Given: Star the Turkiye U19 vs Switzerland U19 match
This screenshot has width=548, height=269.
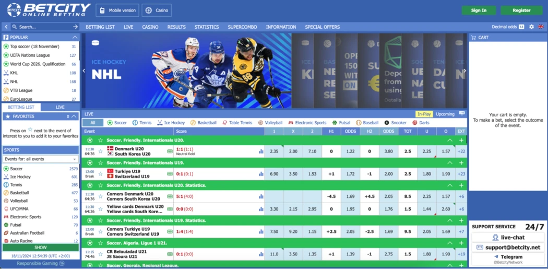Looking at the screenshot, I should tap(101, 174).
